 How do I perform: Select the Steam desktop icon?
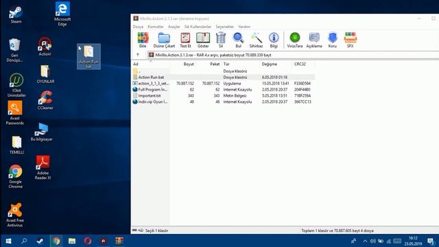click(16, 15)
